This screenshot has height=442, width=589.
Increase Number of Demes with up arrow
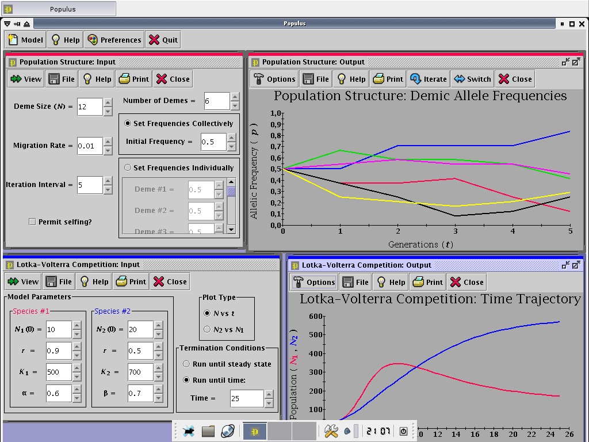(235, 97)
